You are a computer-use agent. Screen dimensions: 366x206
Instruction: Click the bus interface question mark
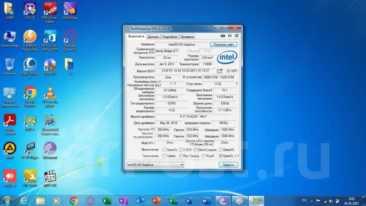pyautogui.click(x=236, y=84)
